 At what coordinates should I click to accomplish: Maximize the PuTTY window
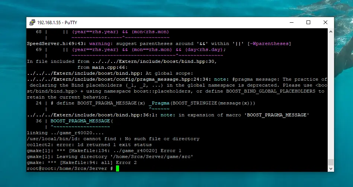(x=308, y=22)
